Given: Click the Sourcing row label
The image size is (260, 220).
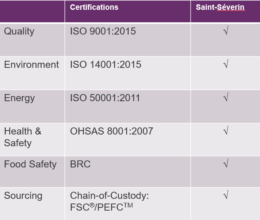Looking at the screenshot, I should tap(23, 196).
